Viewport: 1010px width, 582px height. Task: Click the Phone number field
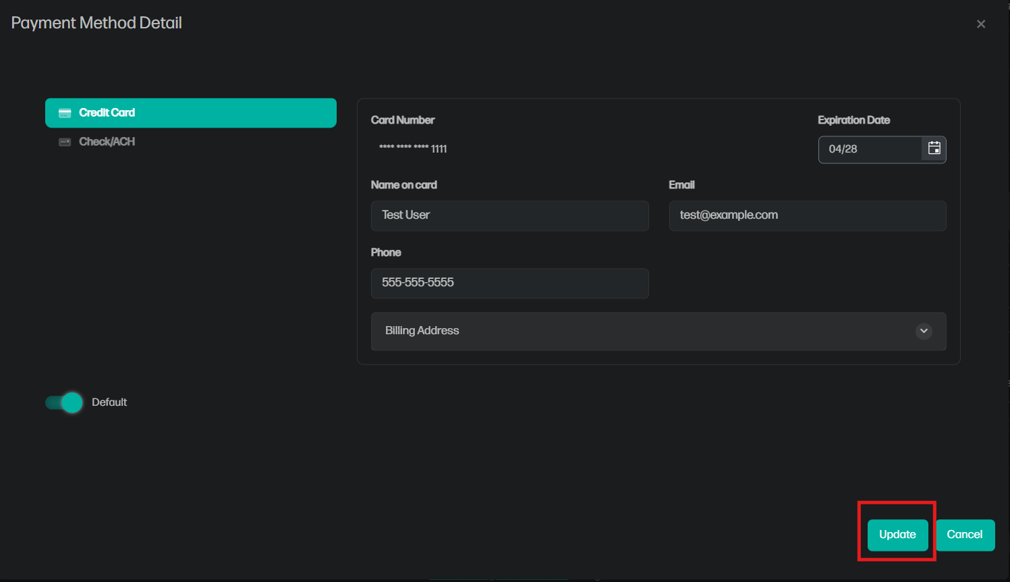[510, 283]
